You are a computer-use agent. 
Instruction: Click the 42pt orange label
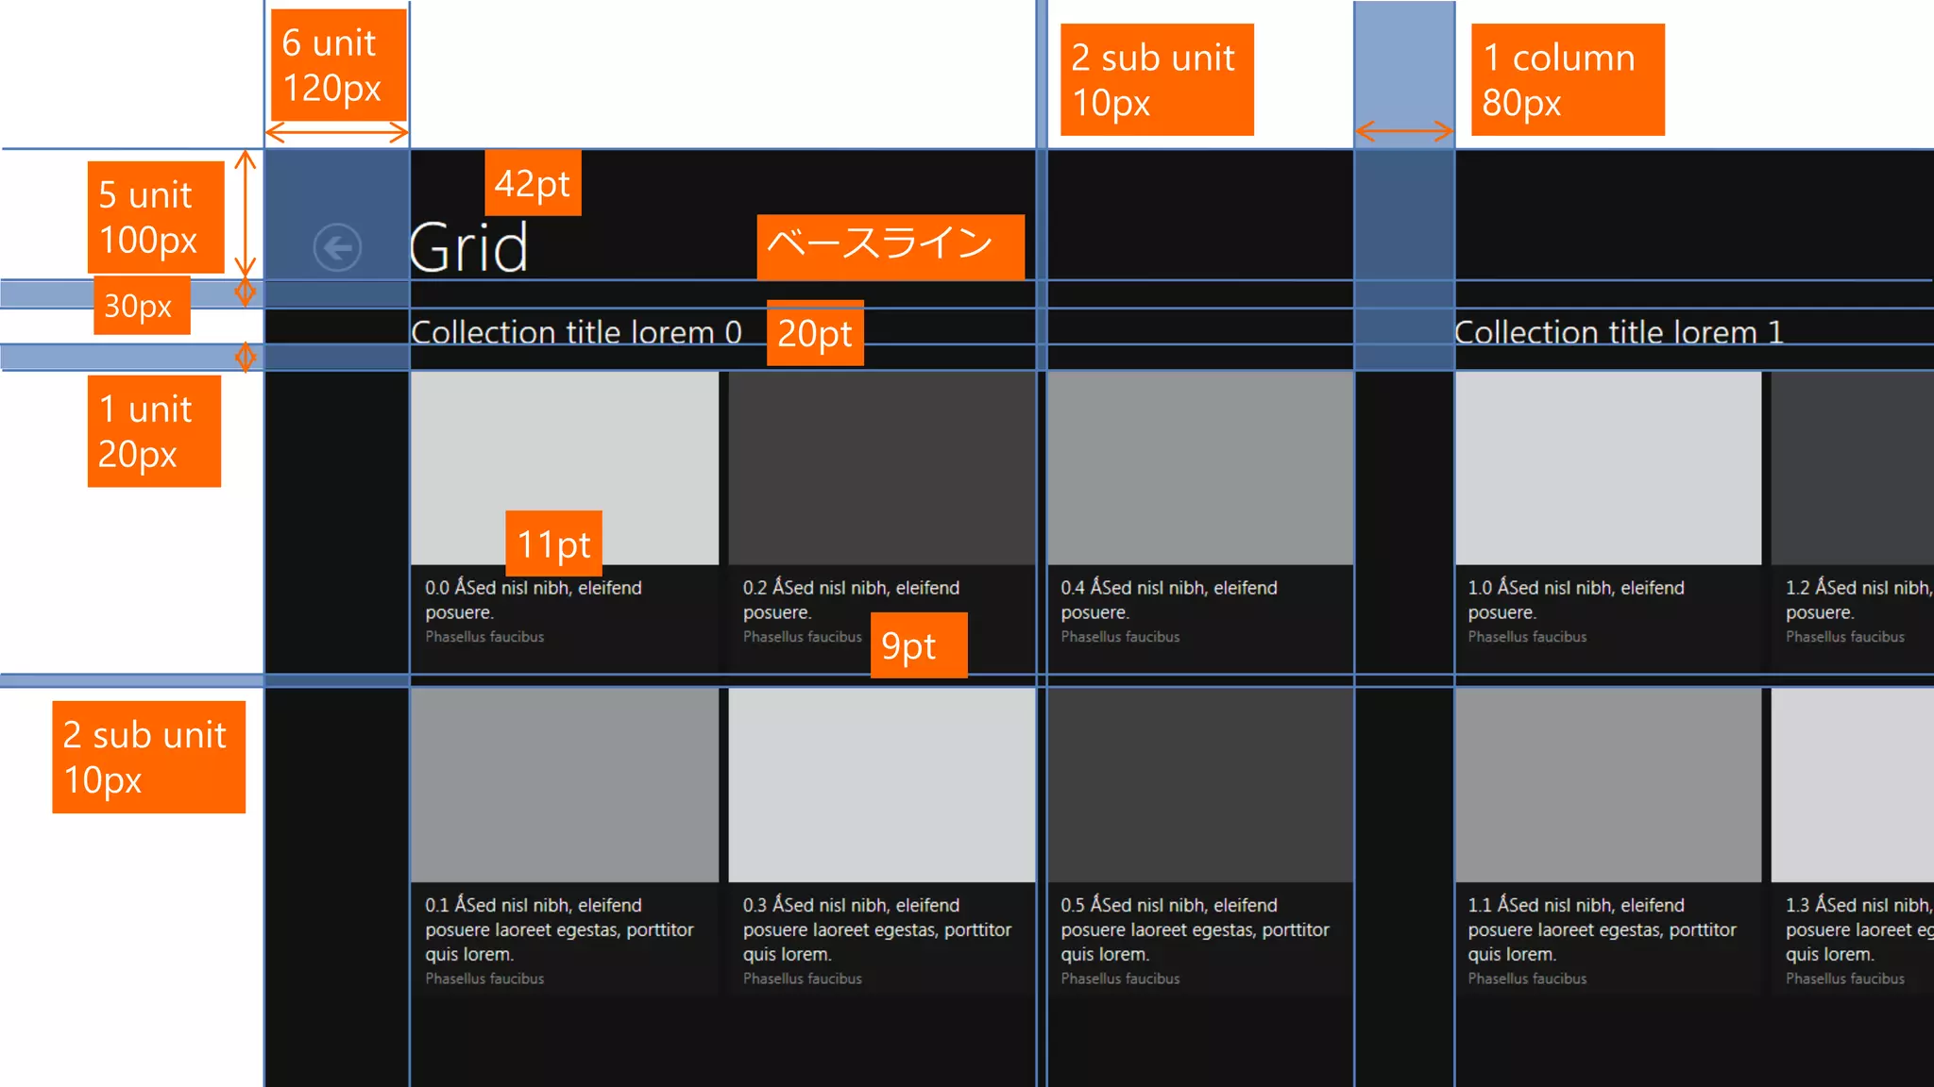click(x=533, y=183)
